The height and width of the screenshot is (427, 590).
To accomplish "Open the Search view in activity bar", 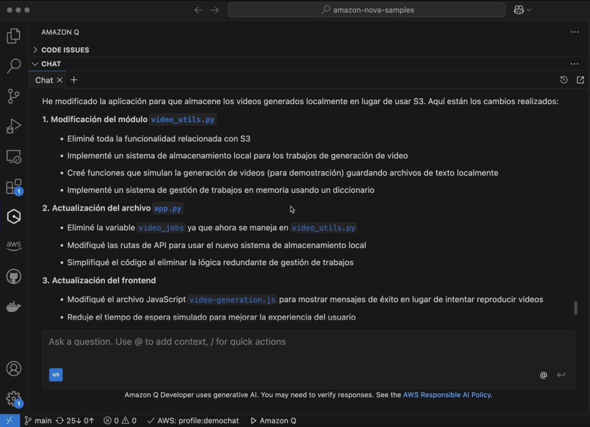I will (14, 66).
